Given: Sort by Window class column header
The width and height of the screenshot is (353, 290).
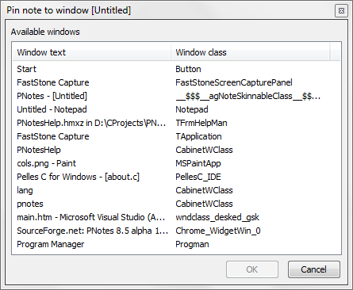Looking at the screenshot, I should tap(251, 52).
